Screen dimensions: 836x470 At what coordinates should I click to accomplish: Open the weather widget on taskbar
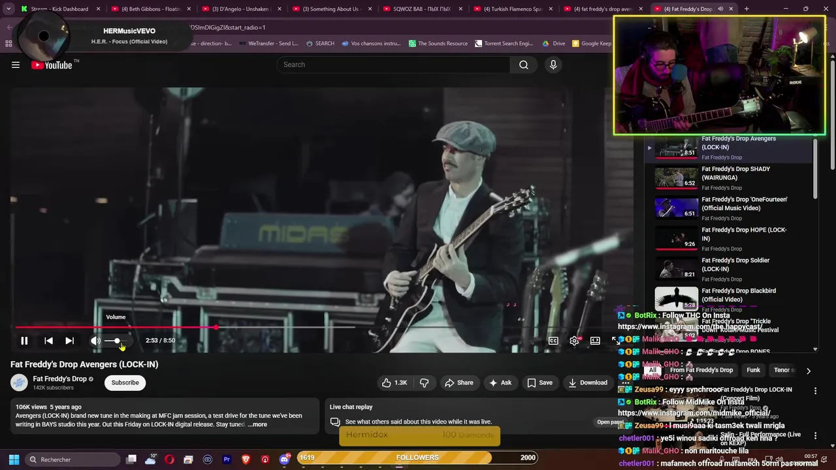click(x=151, y=460)
